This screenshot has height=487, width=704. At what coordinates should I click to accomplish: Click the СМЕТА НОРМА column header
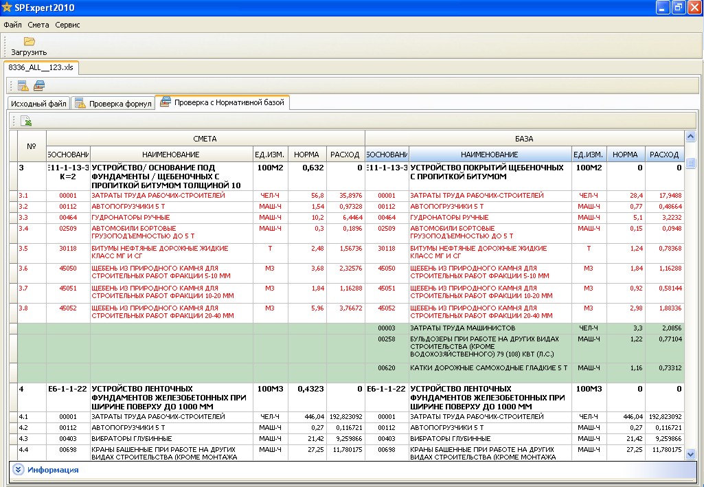pyautogui.click(x=306, y=155)
